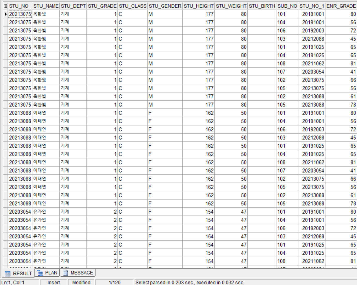Image resolution: width=357 pixels, height=285 pixels.
Task: Click STU_NO_1 20211062 in the 유가인 rows
Action: pyautogui.click(x=312, y=261)
